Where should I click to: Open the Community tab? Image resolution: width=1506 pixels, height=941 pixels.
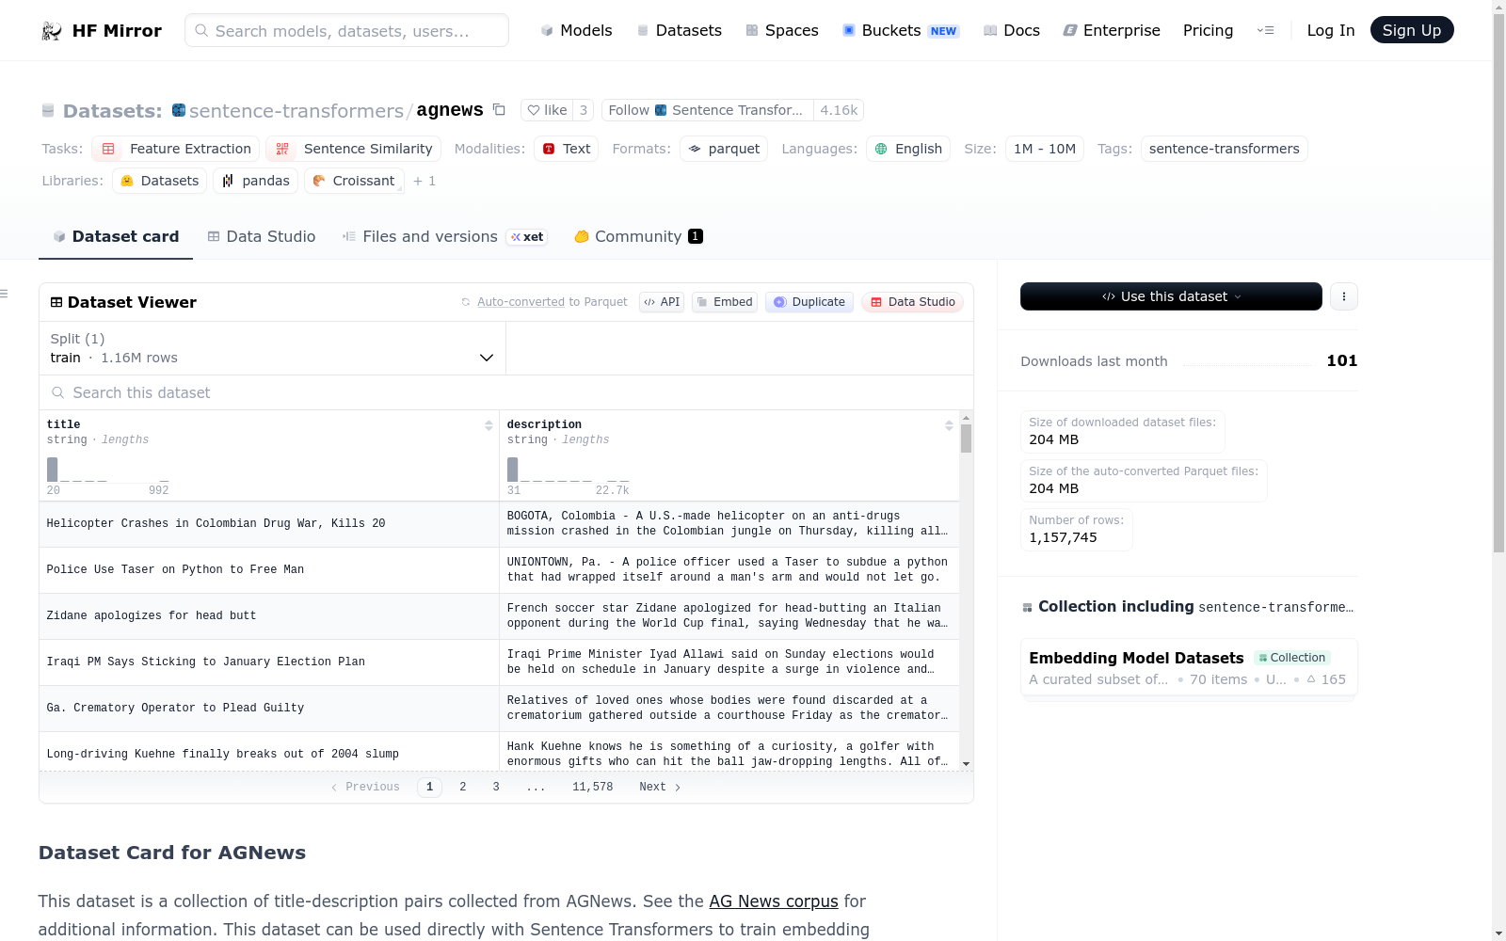tap(638, 237)
